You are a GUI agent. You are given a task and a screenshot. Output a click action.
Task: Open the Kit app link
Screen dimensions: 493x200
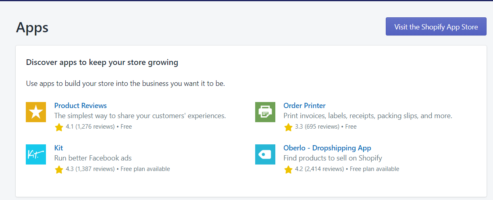59,148
